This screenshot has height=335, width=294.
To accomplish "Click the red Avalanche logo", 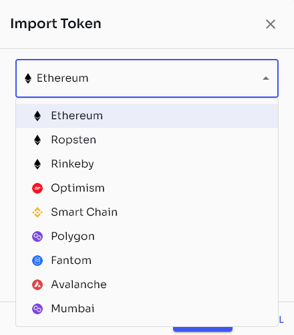I will (37, 285).
